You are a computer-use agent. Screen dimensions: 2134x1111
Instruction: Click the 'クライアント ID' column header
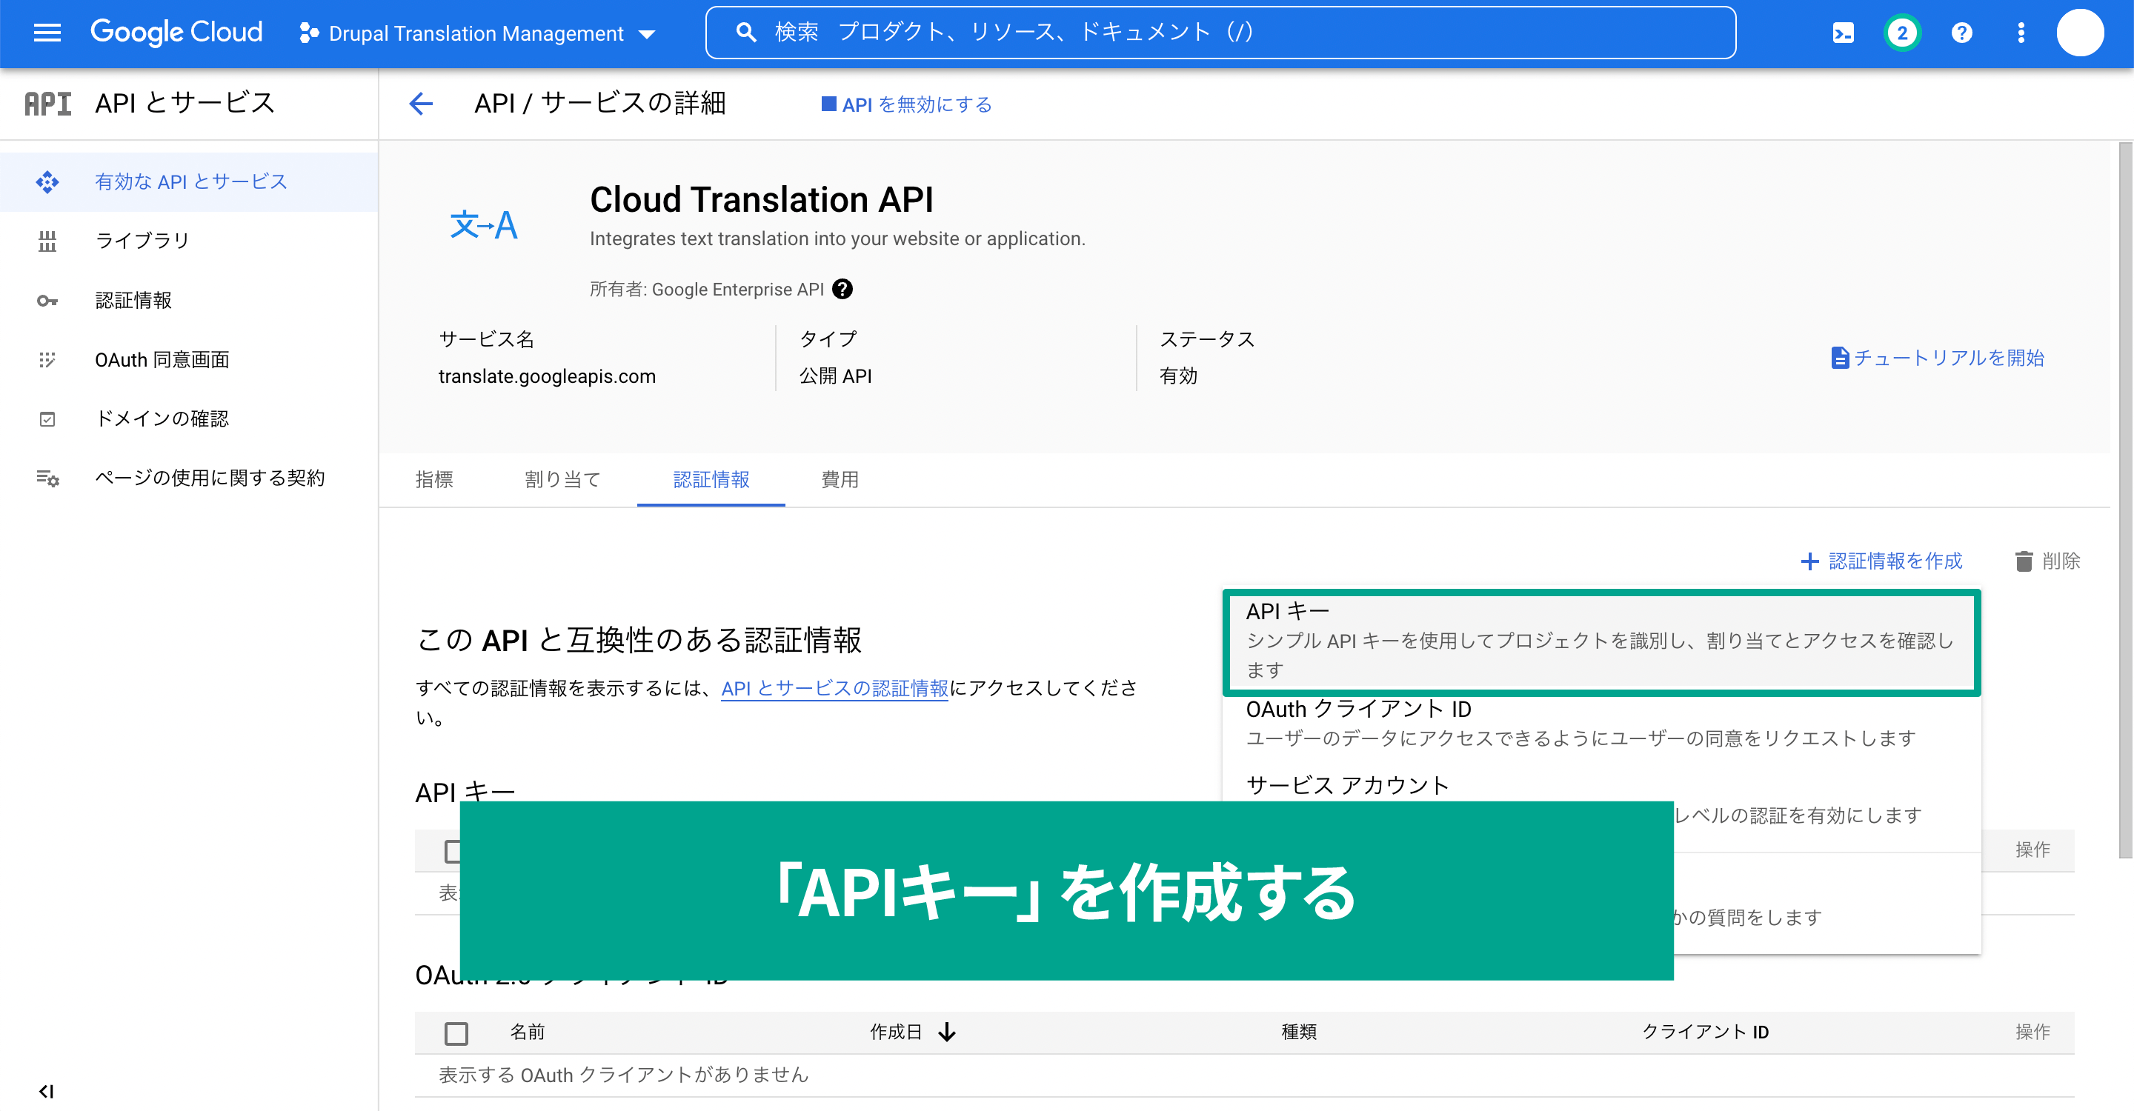tap(1705, 1032)
